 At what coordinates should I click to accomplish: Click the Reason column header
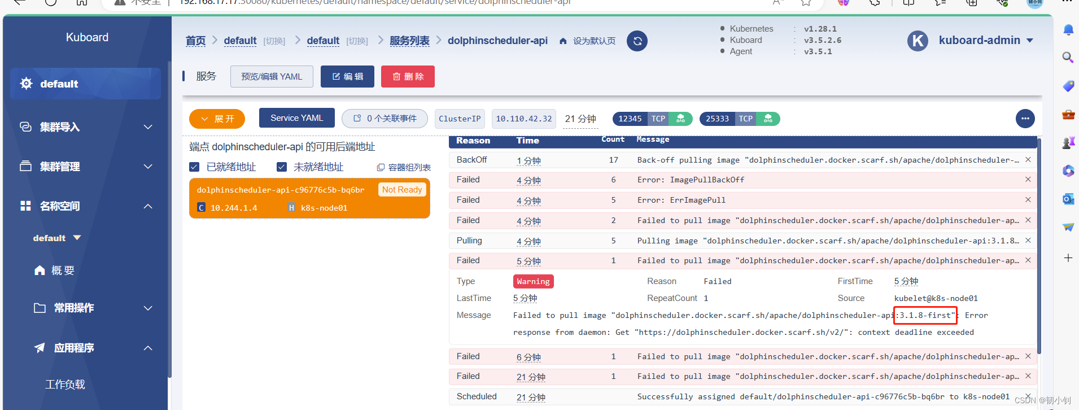click(x=473, y=141)
